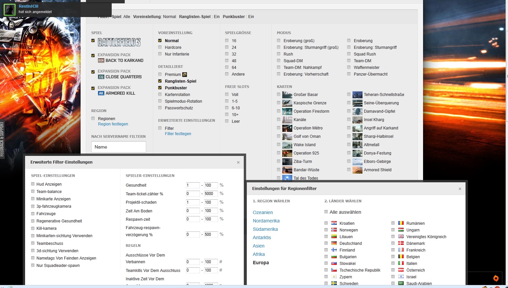Click the Operation Métro map thumbnail
Image resolution: width=508 pixels, height=288 pixels.
click(x=287, y=128)
